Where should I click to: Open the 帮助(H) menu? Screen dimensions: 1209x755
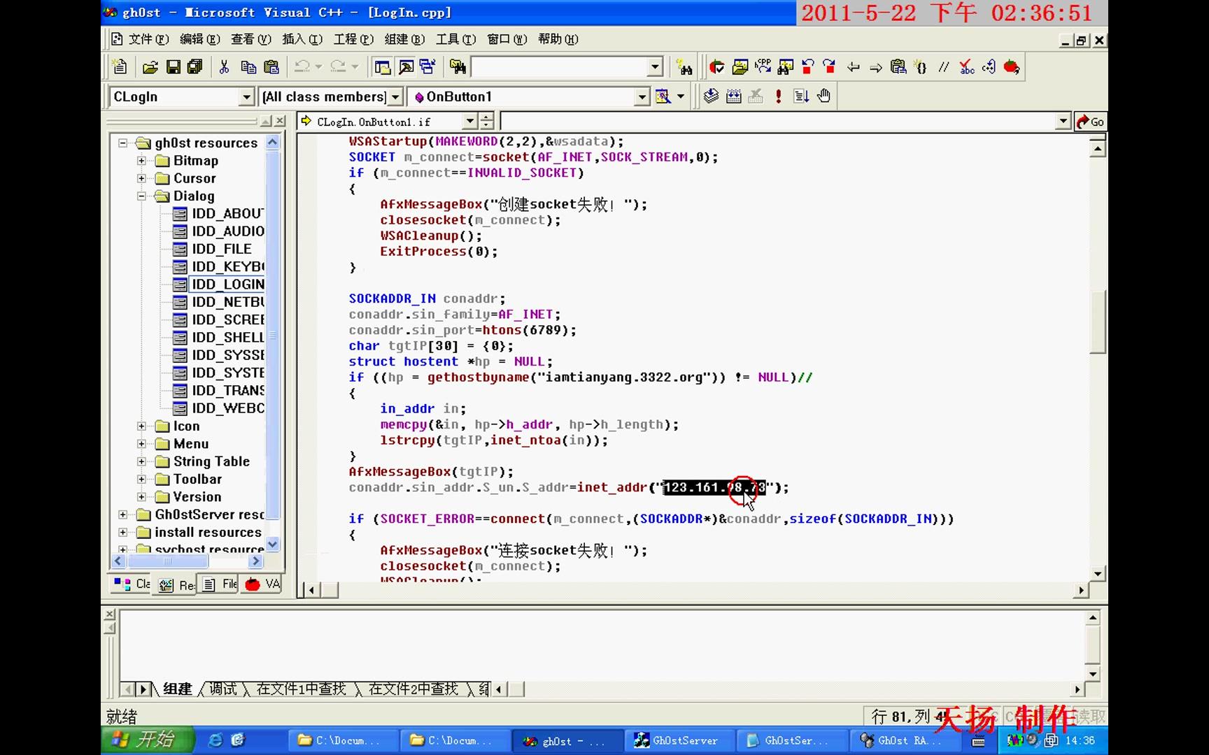coord(558,39)
